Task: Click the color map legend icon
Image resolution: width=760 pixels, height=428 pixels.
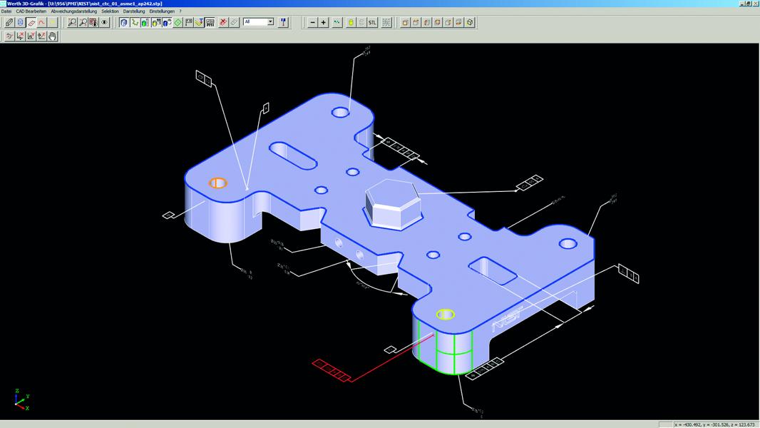Action: pos(93,22)
